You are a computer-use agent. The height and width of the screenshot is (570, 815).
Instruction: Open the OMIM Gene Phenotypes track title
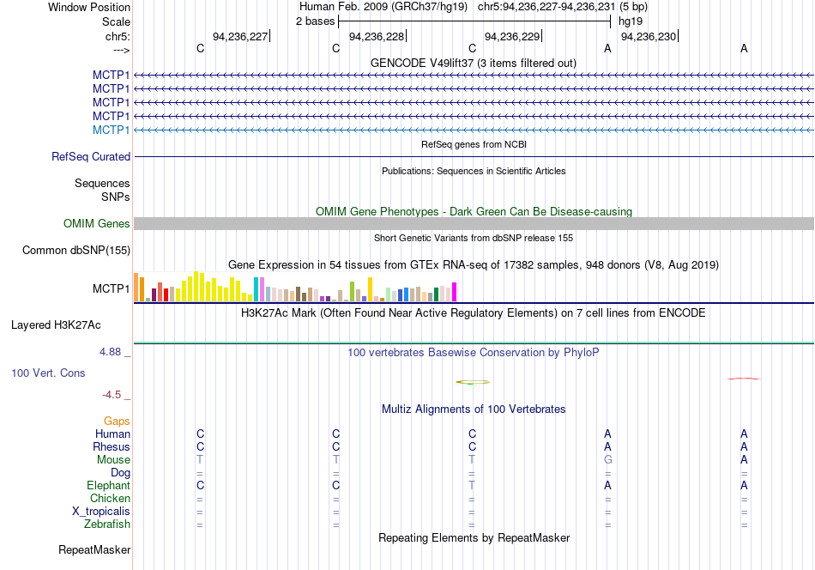(474, 212)
